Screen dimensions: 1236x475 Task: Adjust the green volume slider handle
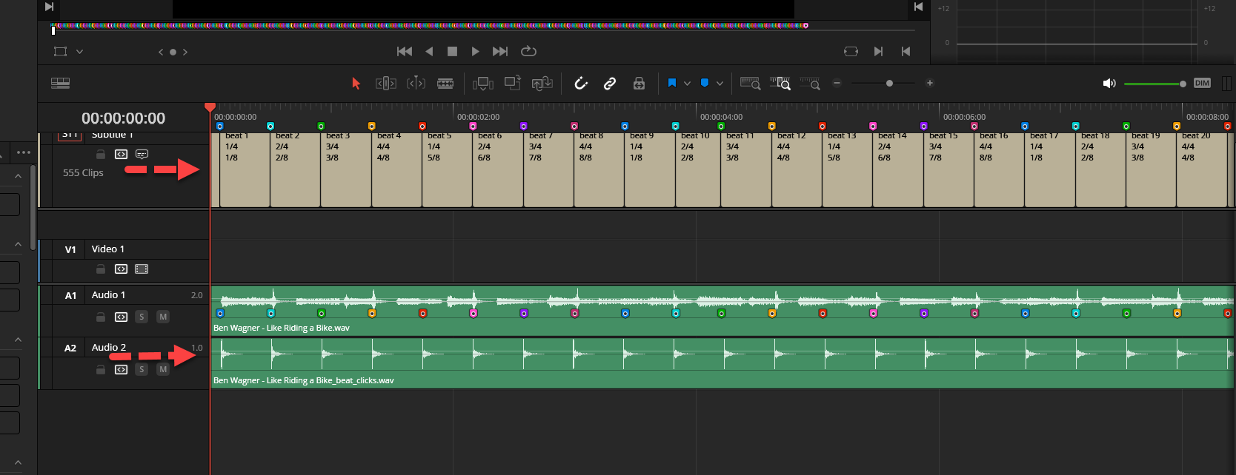tap(1183, 84)
